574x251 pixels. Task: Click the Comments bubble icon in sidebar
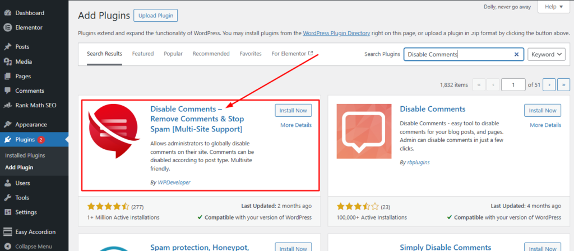pyautogui.click(x=7, y=91)
